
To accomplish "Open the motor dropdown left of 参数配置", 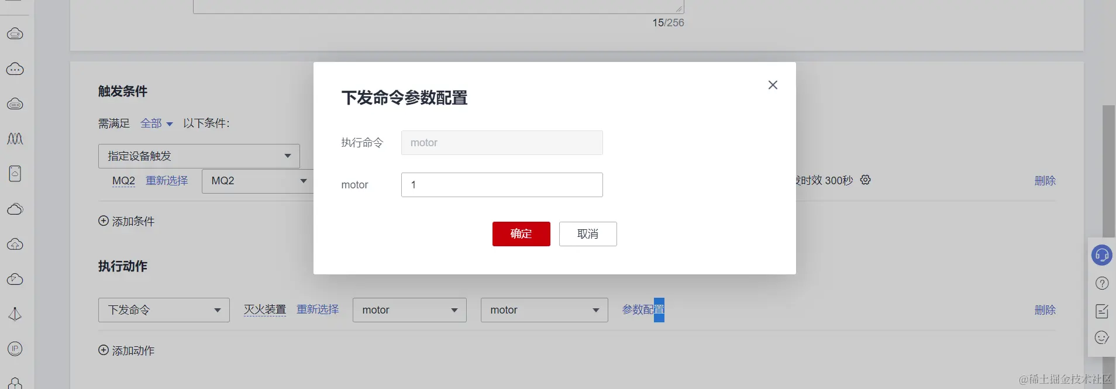I will (x=545, y=310).
